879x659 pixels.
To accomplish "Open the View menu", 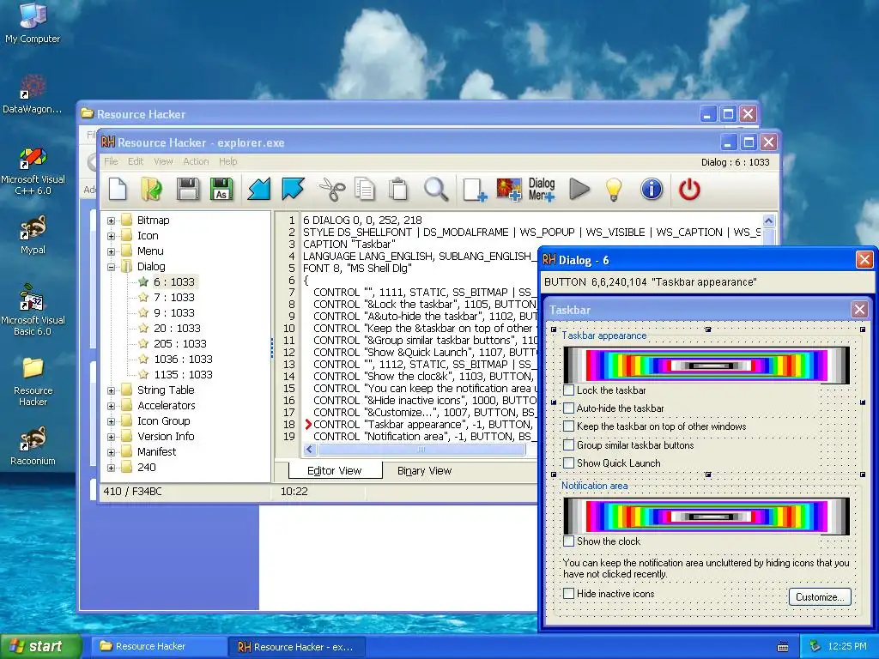I will pos(163,161).
